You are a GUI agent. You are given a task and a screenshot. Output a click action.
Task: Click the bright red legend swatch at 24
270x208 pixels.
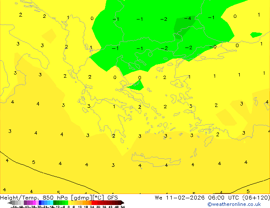93,203
